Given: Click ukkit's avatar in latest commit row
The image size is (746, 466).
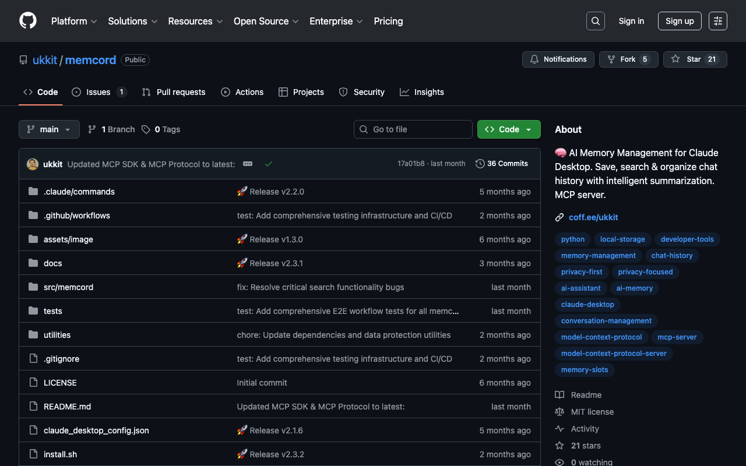Looking at the screenshot, I should click(x=33, y=164).
